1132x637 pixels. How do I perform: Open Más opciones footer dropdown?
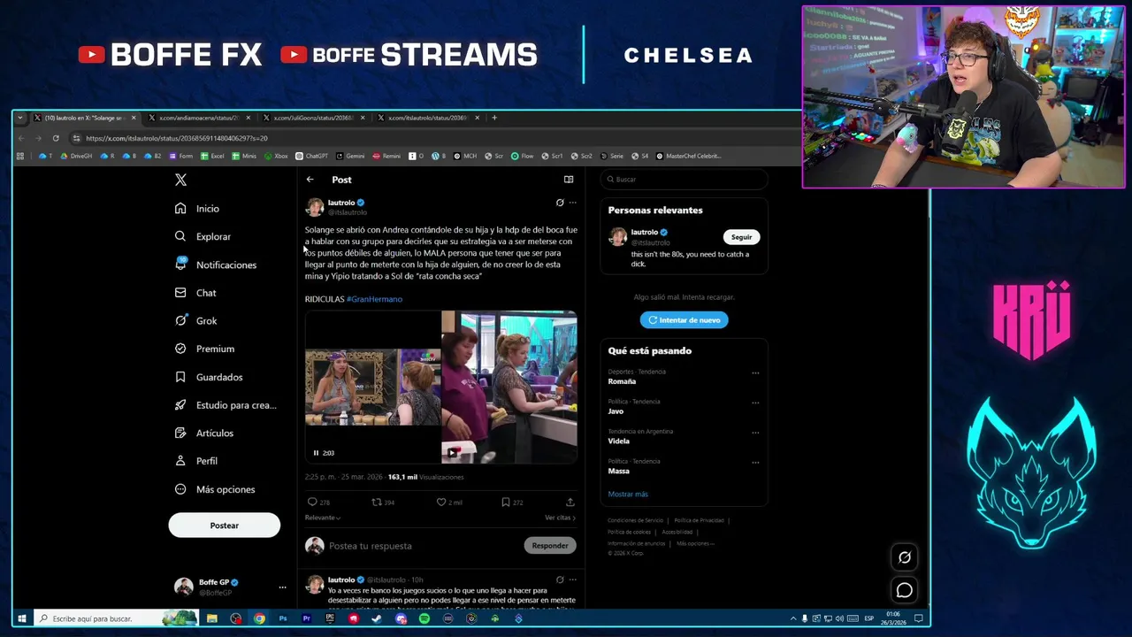pyautogui.click(x=695, y=543)
